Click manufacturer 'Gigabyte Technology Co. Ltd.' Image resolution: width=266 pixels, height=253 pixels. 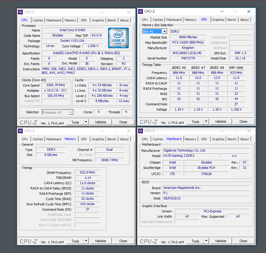click(206, 150)
